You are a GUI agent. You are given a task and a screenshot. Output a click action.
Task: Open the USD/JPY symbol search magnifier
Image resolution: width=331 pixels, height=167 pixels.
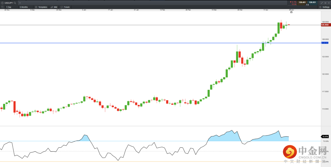(15, 3)
